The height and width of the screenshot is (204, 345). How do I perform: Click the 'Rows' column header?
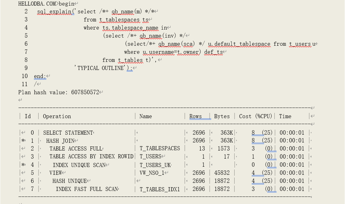tap(196, 117)
